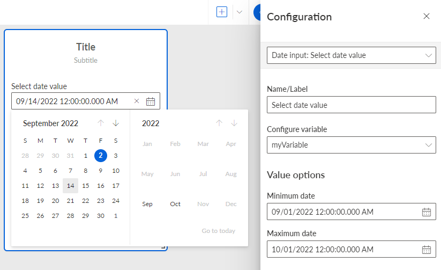Open Maximum date calendar picker icon

pyautogui.click(x=427, y=250)
